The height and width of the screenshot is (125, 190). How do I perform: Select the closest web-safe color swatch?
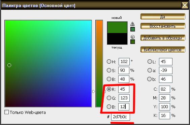tap(133, 42)
